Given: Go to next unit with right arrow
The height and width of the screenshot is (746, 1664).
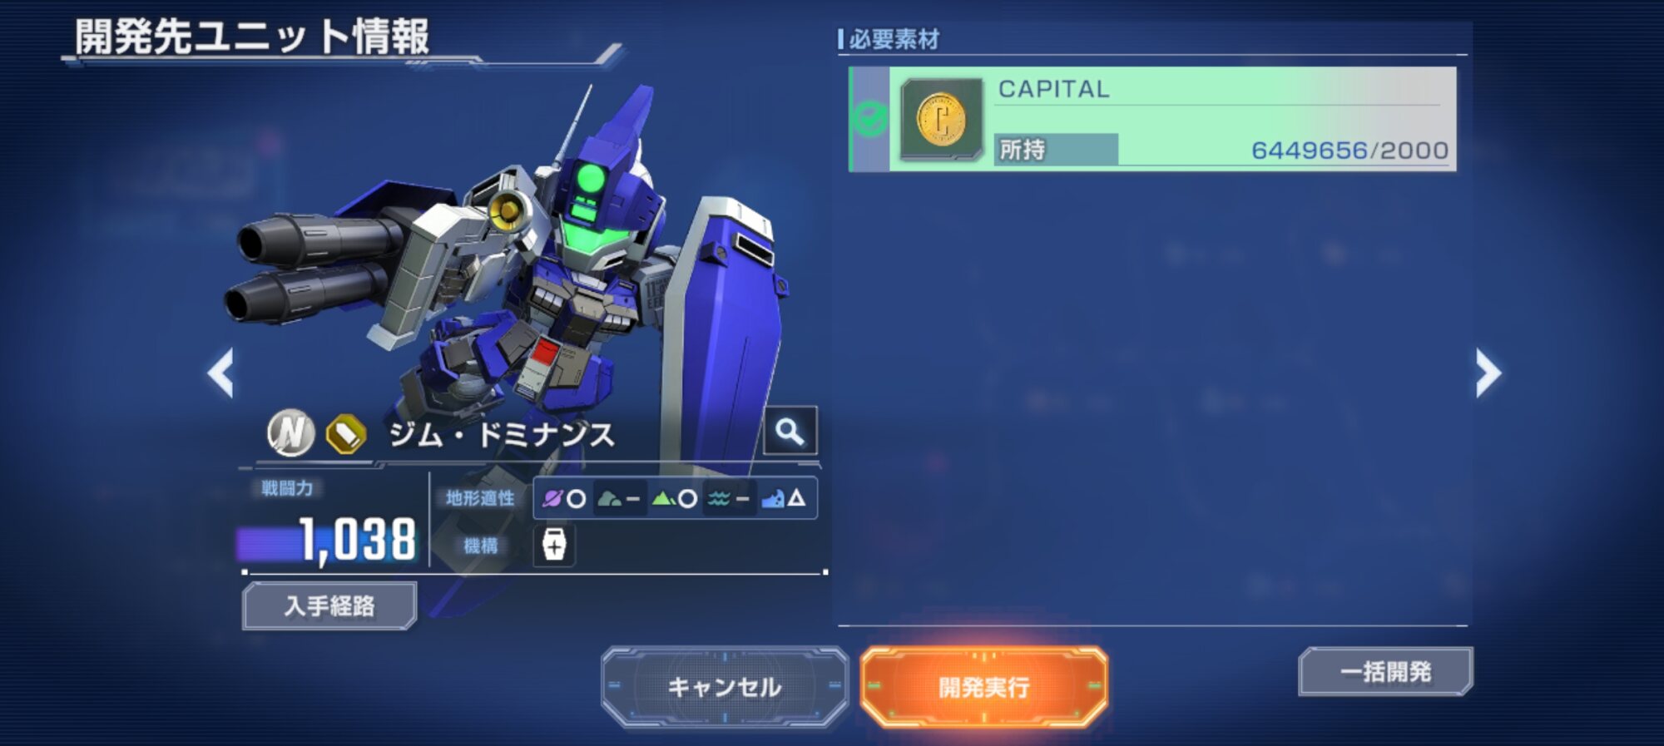Looking at the screenshot, I should coord(1488,372).
